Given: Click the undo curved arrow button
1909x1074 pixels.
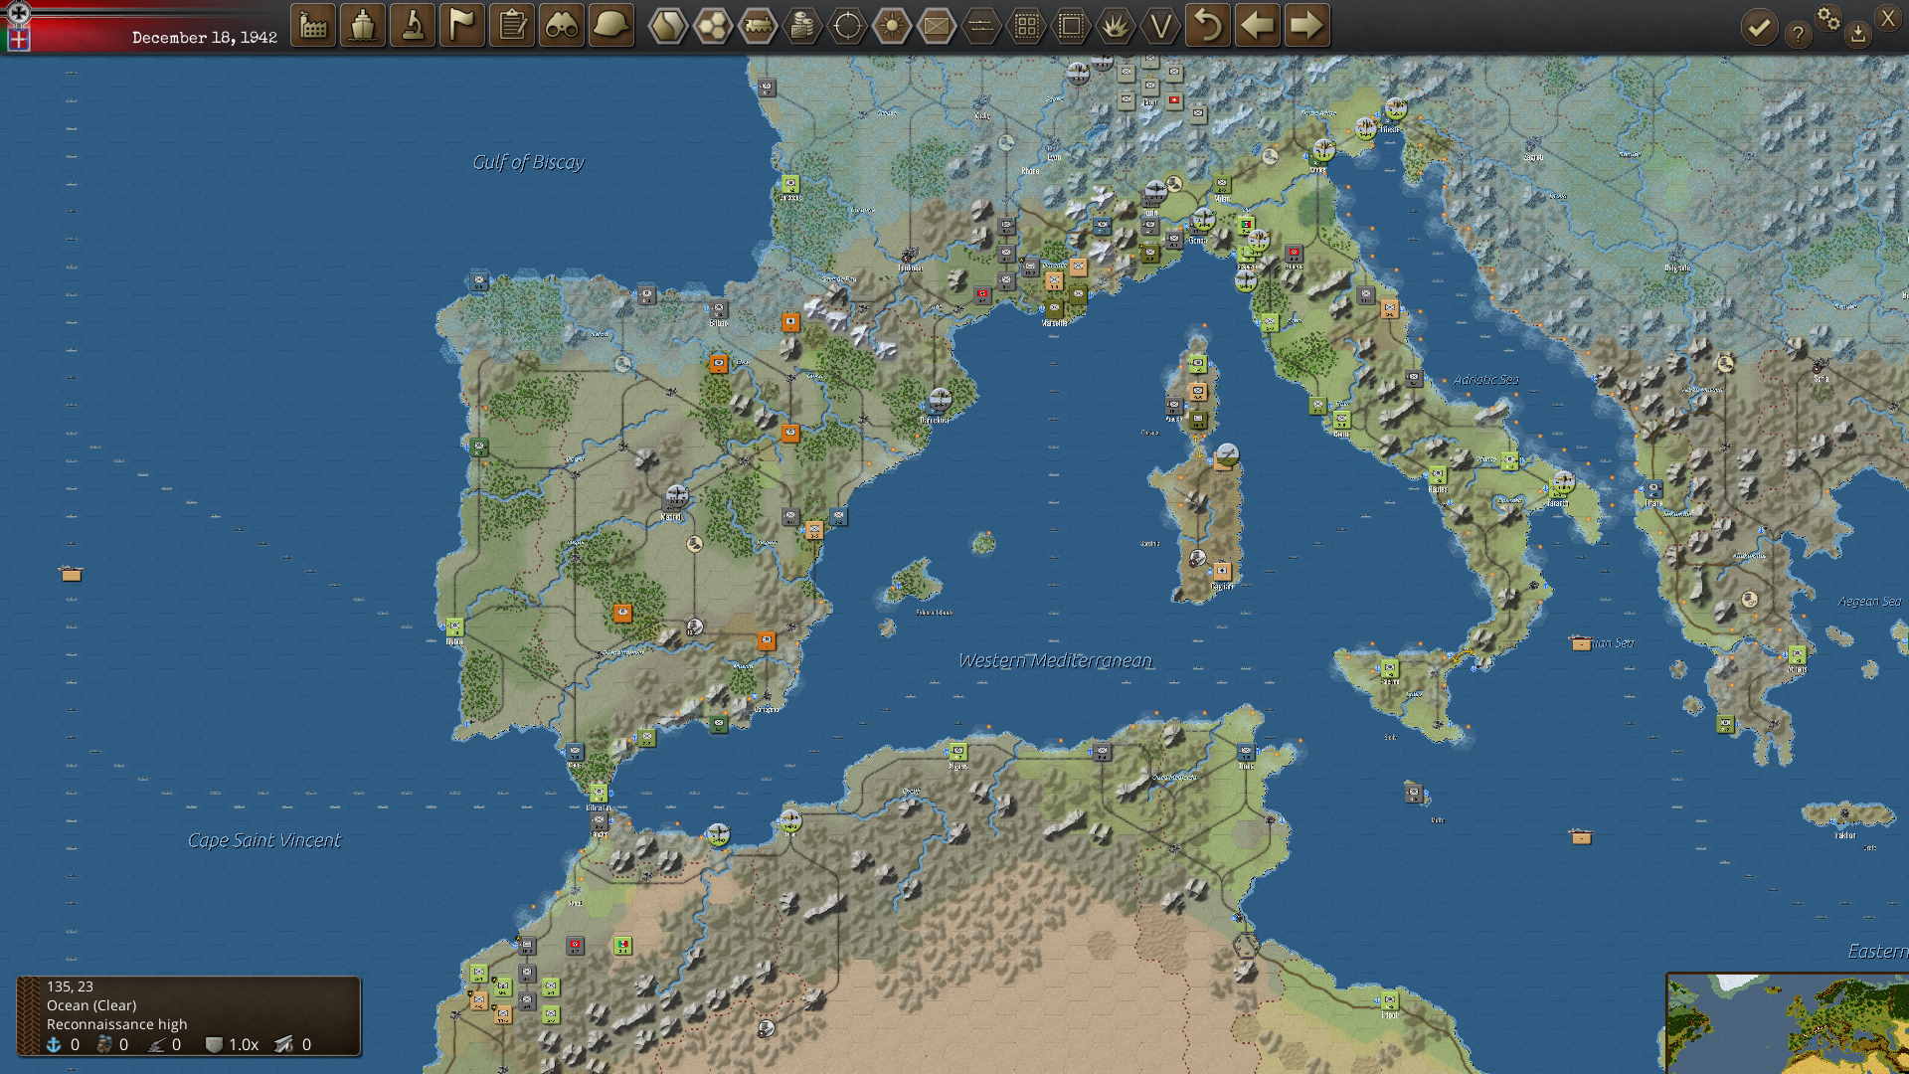Looking at the screenshot, I should 1207,26.
